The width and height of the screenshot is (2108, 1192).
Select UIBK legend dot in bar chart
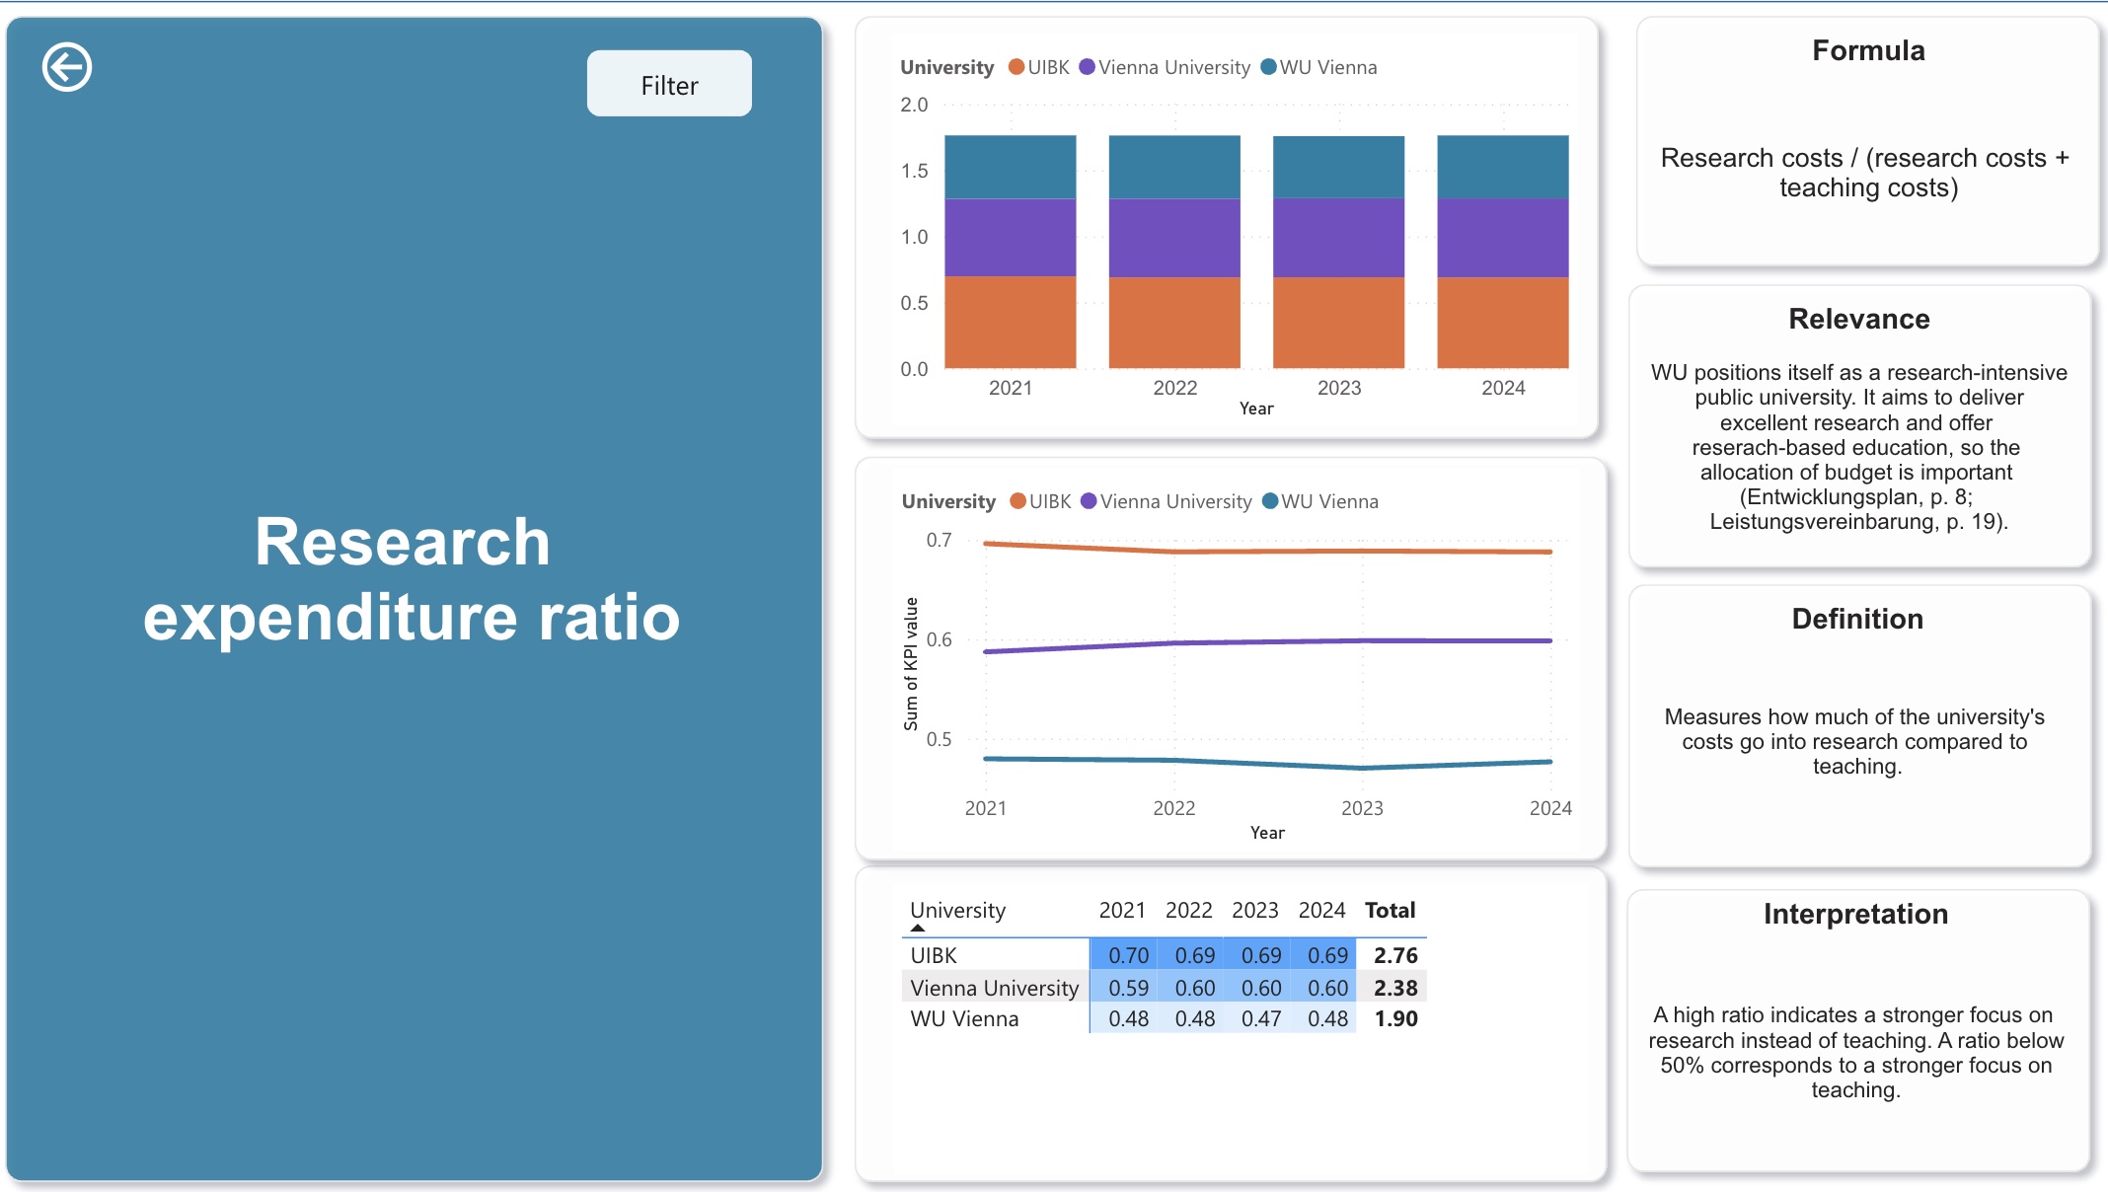coord(1016,67)
